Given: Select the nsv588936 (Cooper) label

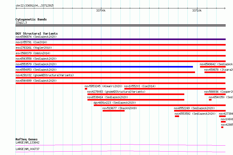Looking at the screenshot, I should tap(219, 92).
